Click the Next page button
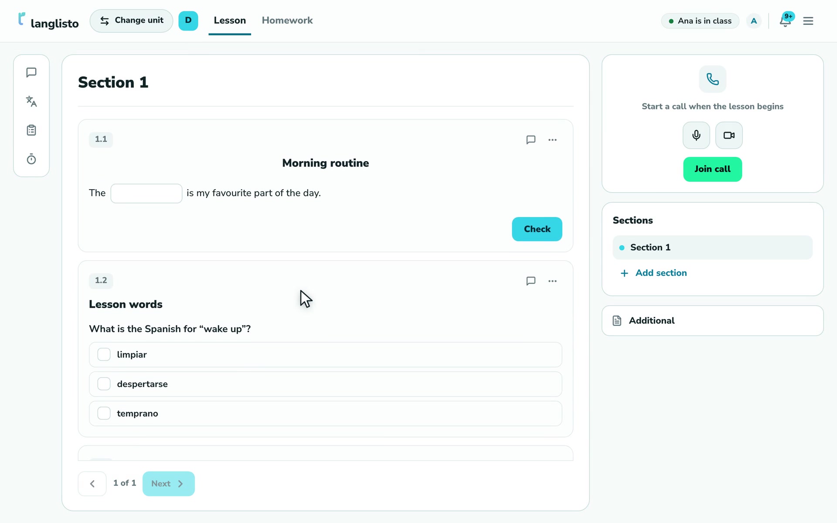This screenshot has height=523, width=837. (x=168, y=483)
